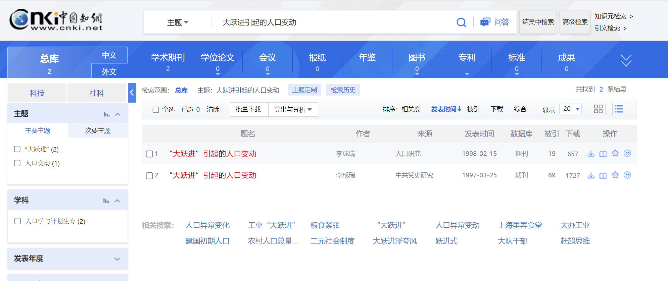The height and width of the screenshot is (281, 668).
Task: Select the 社科 category tab
Action: click(x=97, y=93)
